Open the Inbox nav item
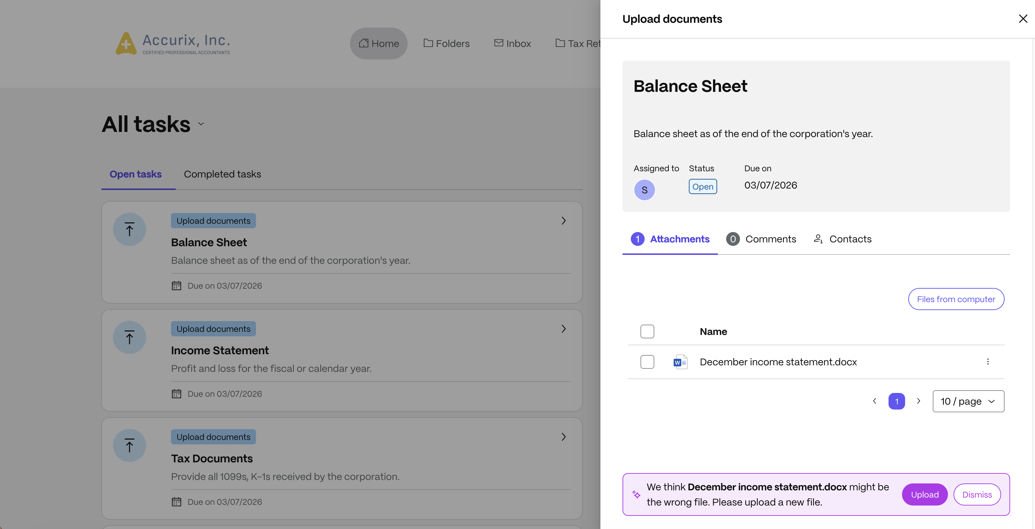This screenshot has height=529, width=1035. [x=512, y=44]
